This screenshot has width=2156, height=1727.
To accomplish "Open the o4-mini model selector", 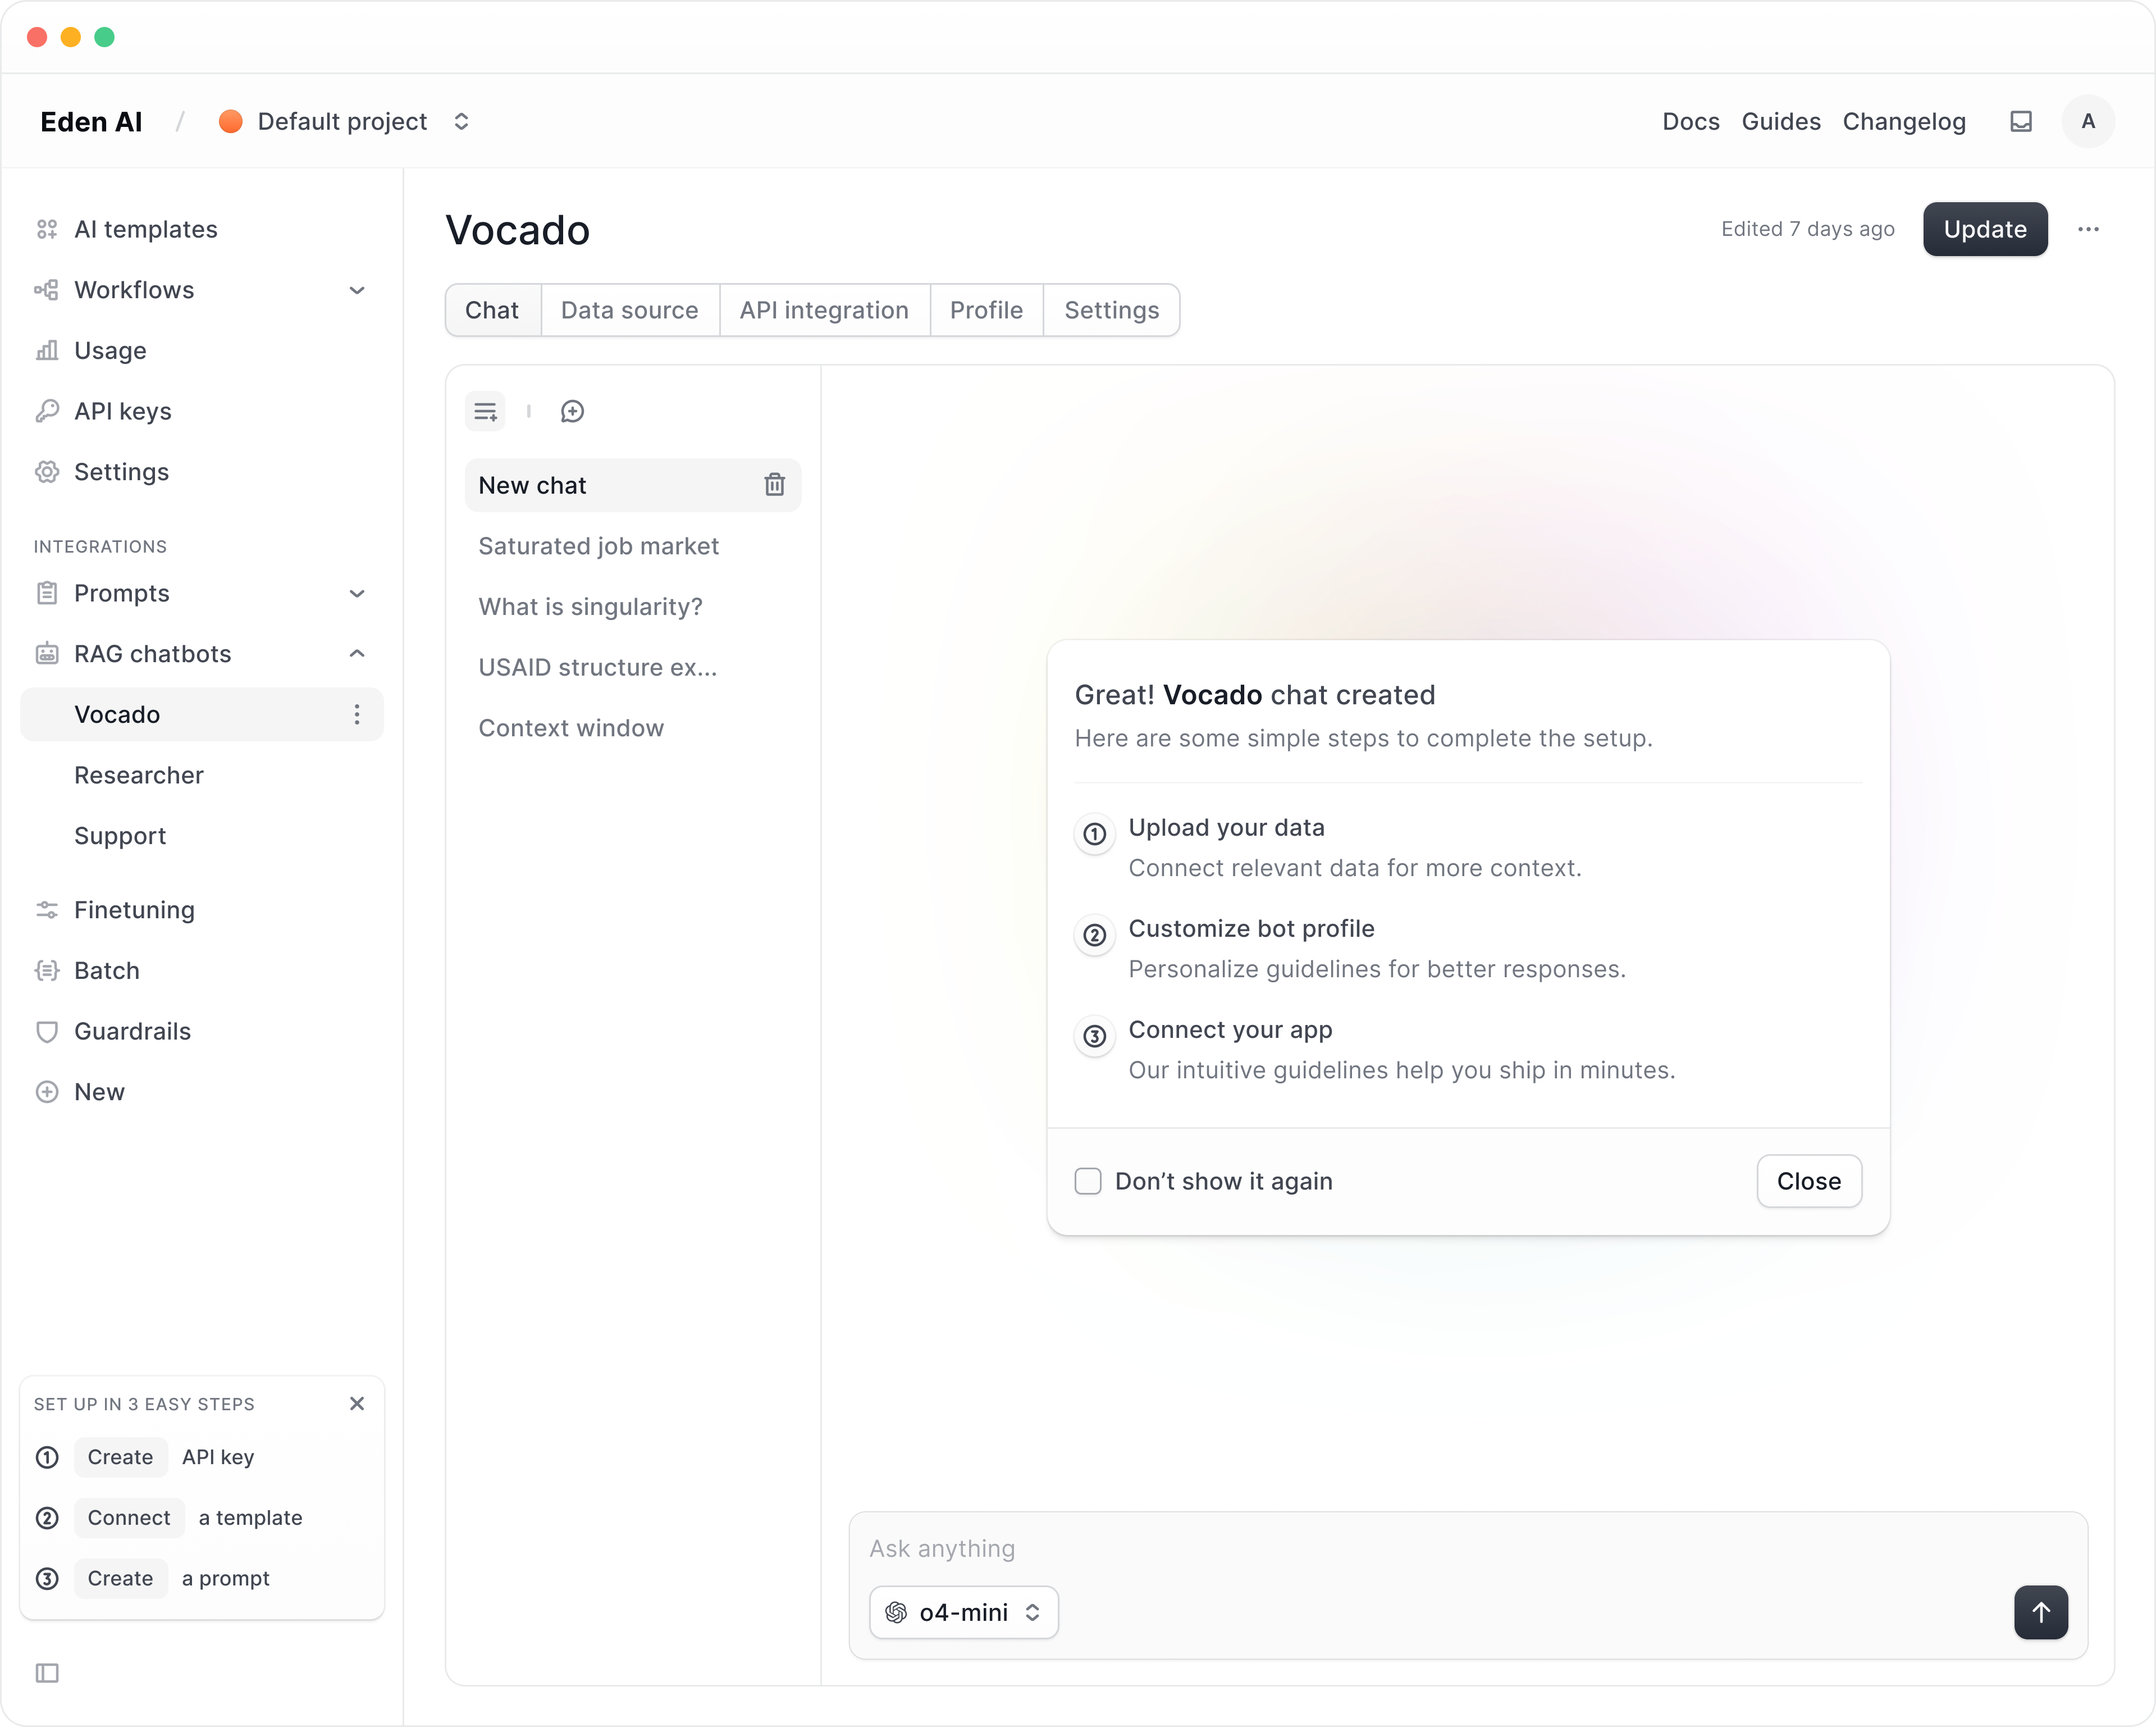I will (964, 1612).
